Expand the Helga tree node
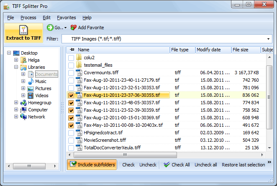 16,60
